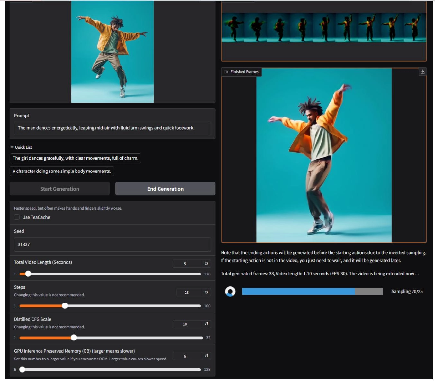Viewport: 435px width, 382px height.
Task: Click the Steps slider handle
Action: (x=65, y=306)
